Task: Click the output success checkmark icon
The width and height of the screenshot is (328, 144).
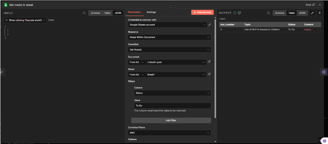Action: 235,13
